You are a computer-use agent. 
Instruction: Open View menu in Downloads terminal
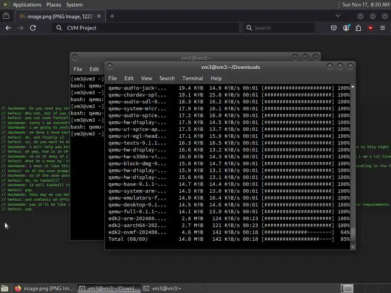tap(147, 79)
